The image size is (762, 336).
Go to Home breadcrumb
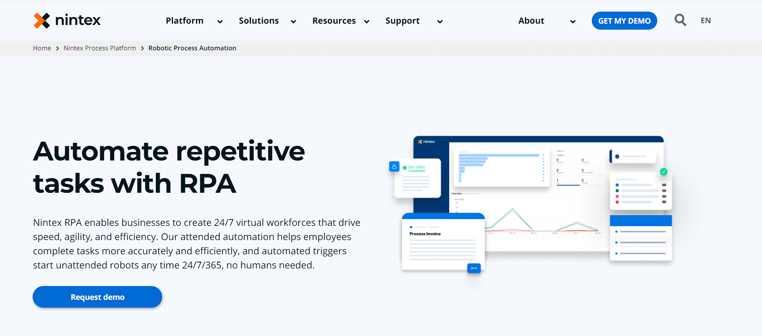coord(42,48)
